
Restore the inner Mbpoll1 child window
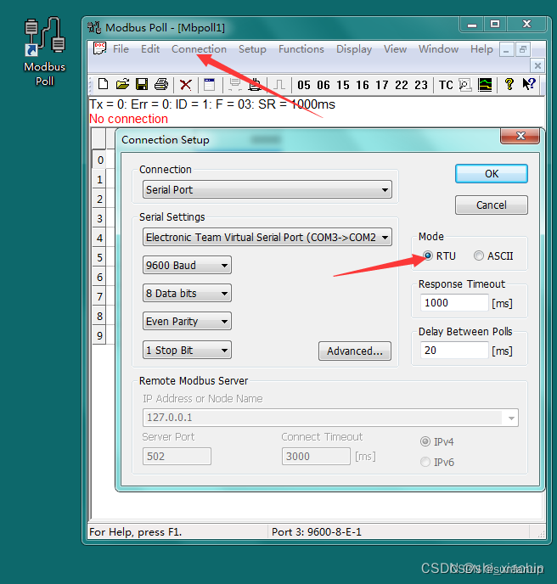523,49
